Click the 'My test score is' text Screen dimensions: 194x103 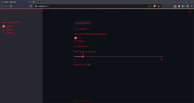(80, 65)
